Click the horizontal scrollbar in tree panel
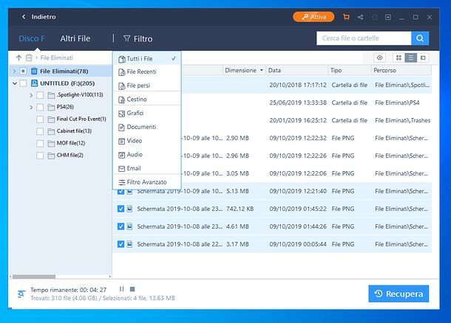This screenshot has width=451, height=323. (34, 277)
